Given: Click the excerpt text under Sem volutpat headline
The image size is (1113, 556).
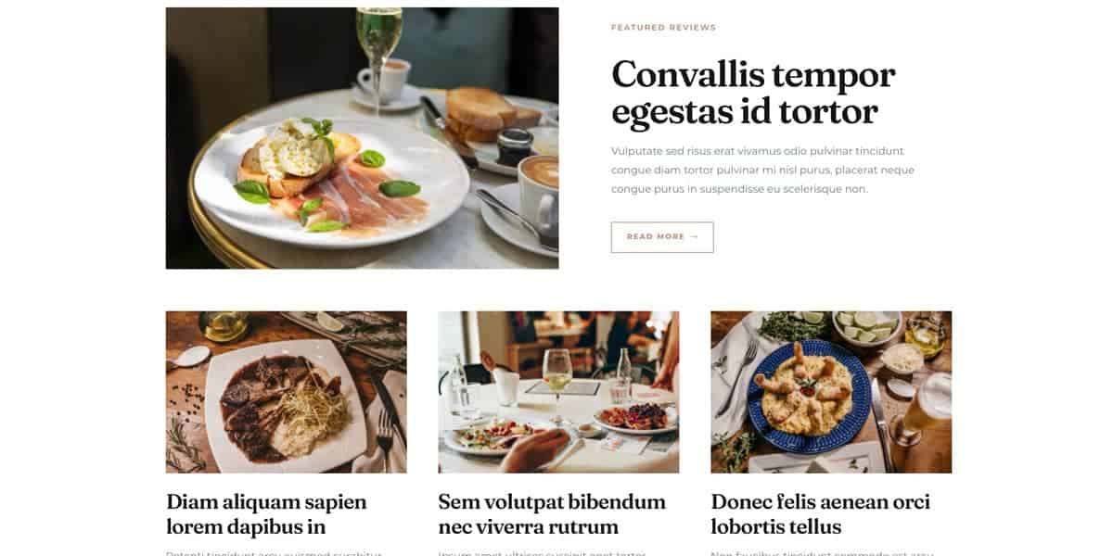Looking at the screenshot, I should [543, 553].
